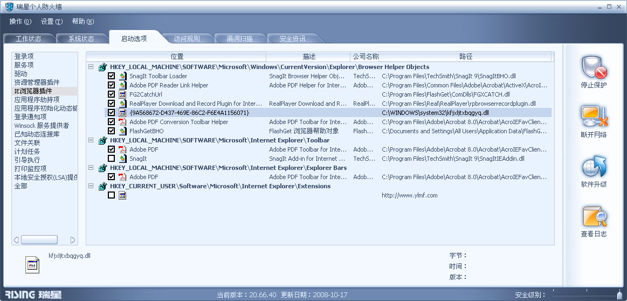Click the Explorer Bars registry key icon
This screenshot has height=301, width=627.
[103, 168]
